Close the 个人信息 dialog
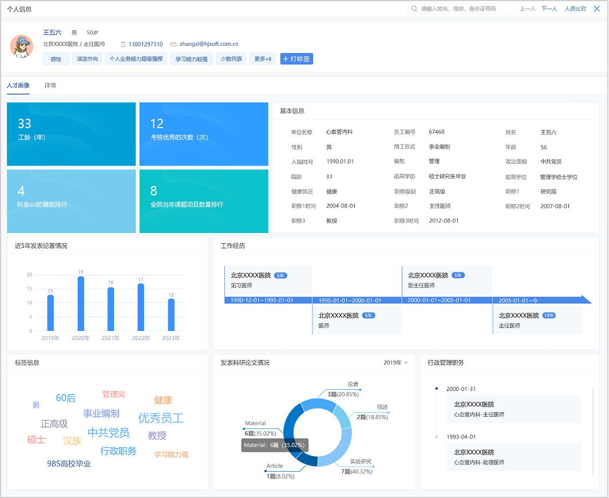This screenshot has width=609, height=498. (x=596, y=9)
